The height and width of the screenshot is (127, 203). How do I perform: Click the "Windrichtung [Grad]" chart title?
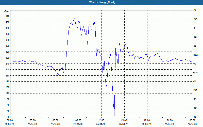[102, 2]
